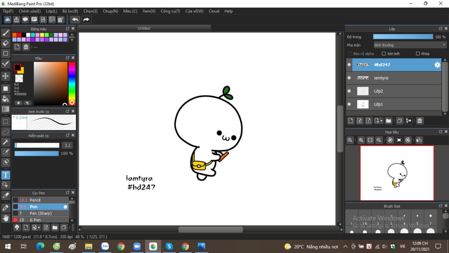Enable the Xén bớt checkbox

point(384,54)
